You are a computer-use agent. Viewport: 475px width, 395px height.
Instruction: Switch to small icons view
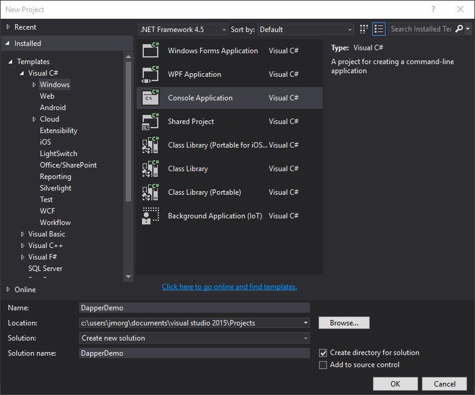[x=364, y=29]
